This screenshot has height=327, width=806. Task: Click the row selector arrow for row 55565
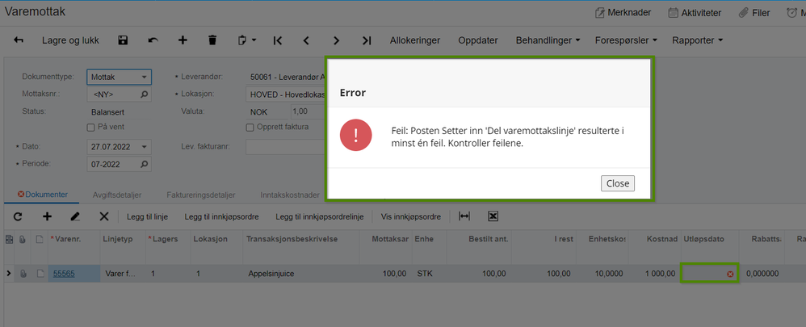(x=8, y=274)
